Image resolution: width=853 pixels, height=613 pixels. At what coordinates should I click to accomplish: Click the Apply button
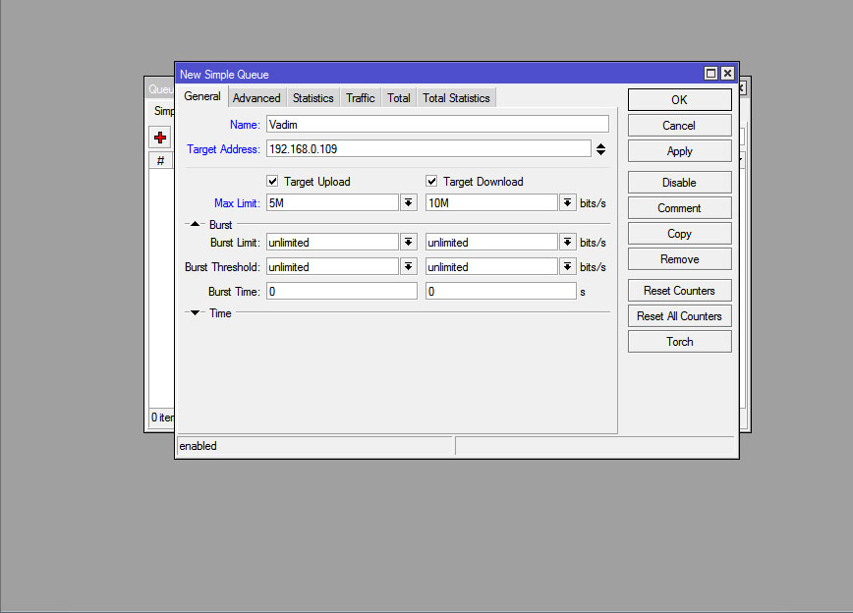click(679, 151)
